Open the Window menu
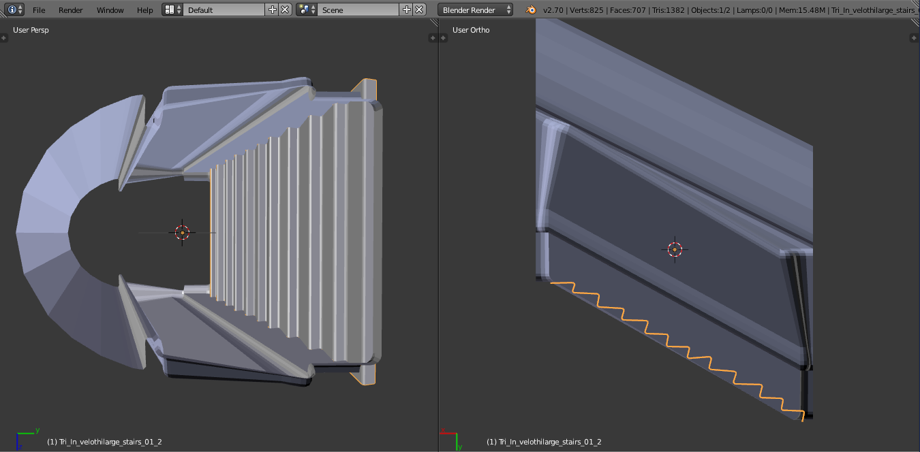This screenshot has height=452, width=920. (x=110, y=10)
